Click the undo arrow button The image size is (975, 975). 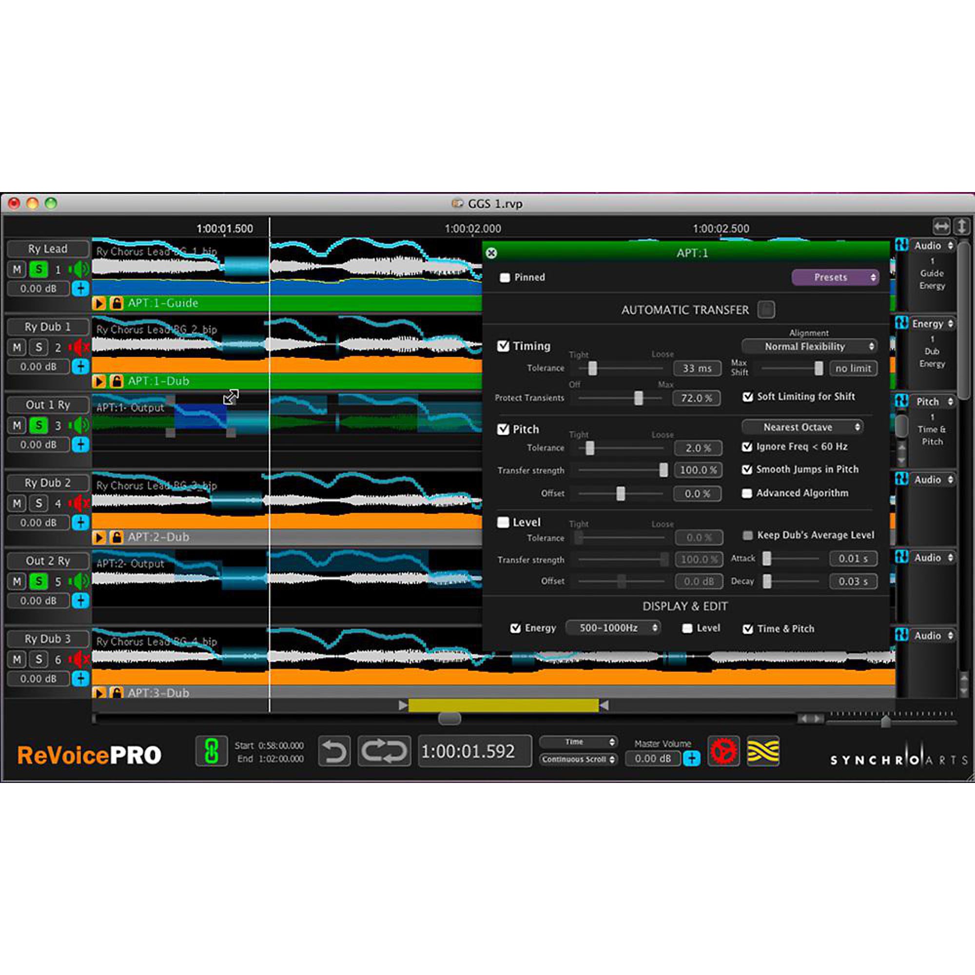334,751
